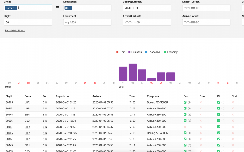This screenshot has height=152, width=244.
Task: Click the swap origin and destination arrows icon
Action: (57, 7)
